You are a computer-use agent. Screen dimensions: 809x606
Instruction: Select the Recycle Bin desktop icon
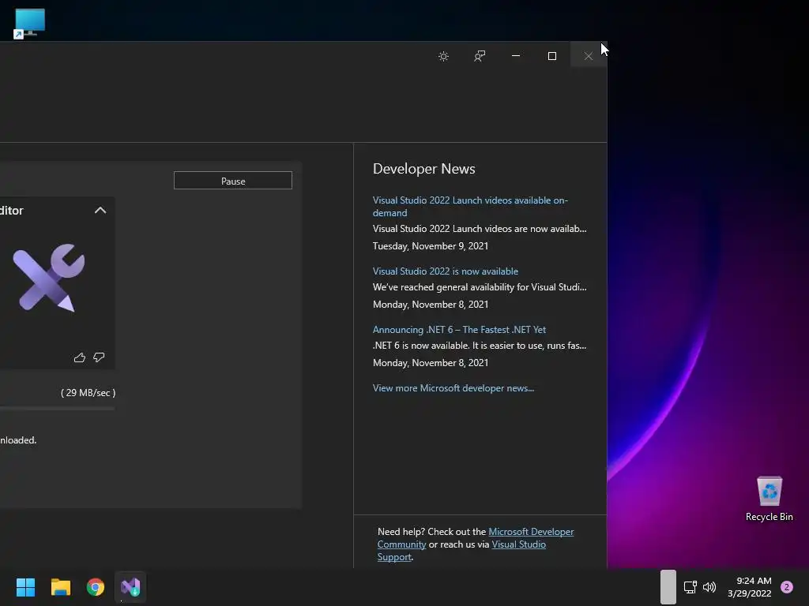769,499
